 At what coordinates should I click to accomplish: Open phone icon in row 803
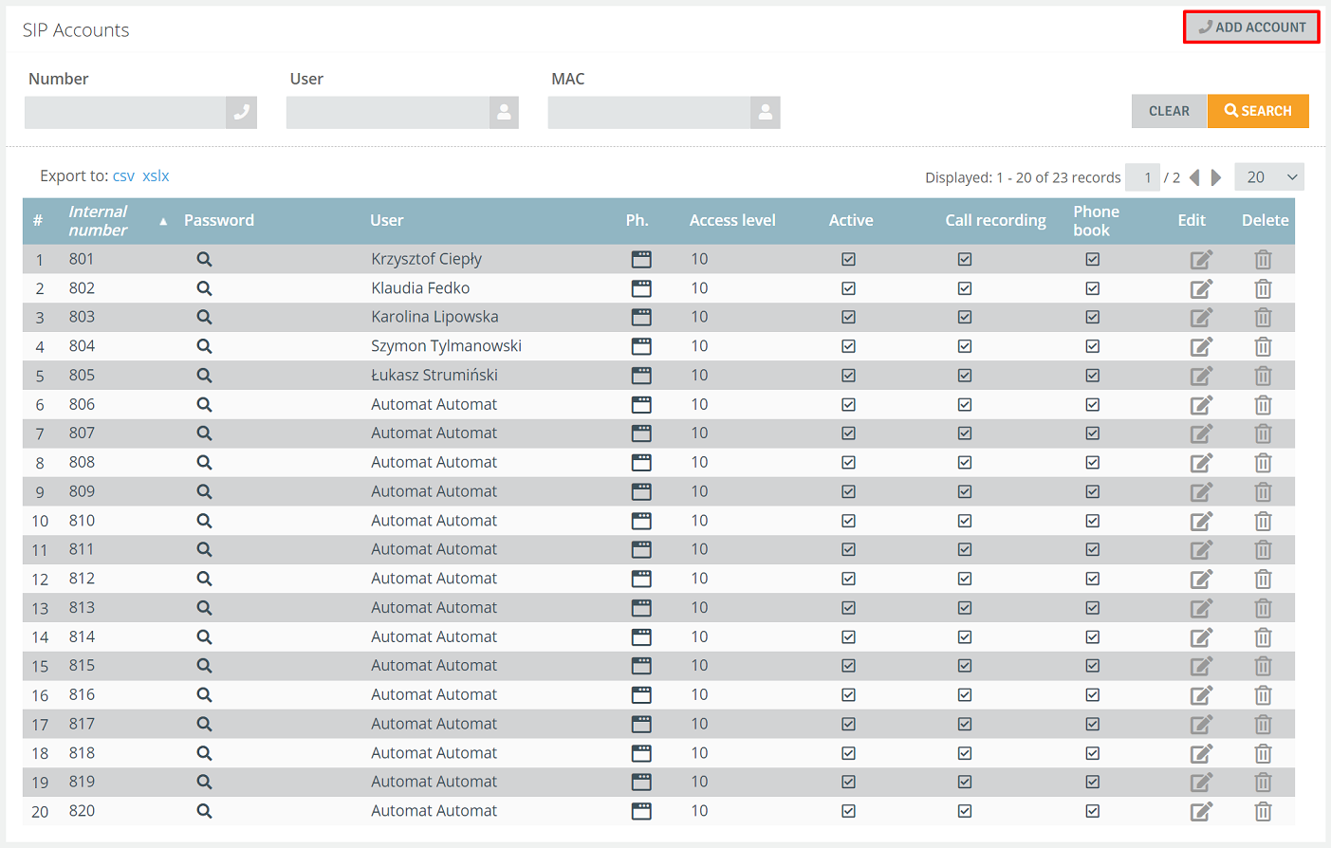point(641,317)
